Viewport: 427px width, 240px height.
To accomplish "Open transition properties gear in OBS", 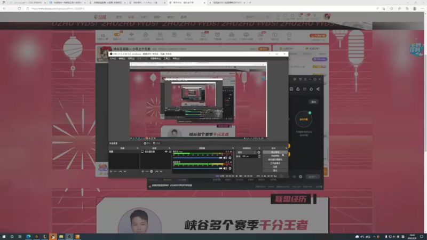I will click(259, 153).
